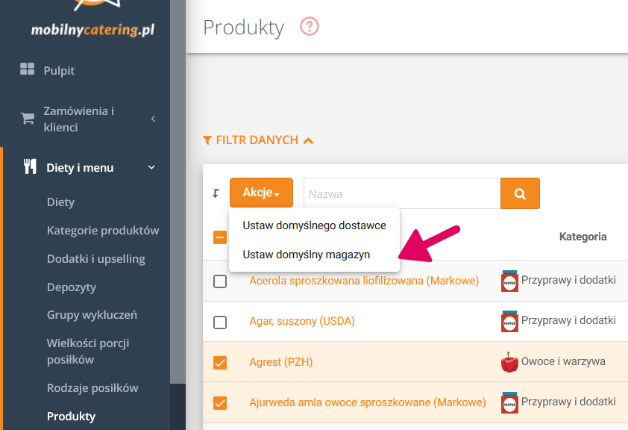Check the Agar, suszony row checkbox

point(220,322)
